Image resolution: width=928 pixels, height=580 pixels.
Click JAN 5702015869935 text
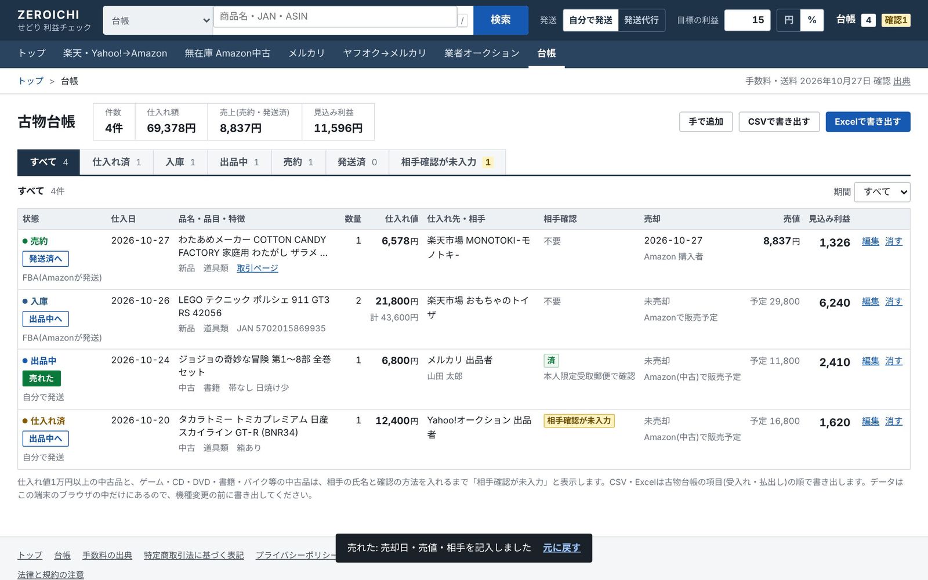click(281, 329)
